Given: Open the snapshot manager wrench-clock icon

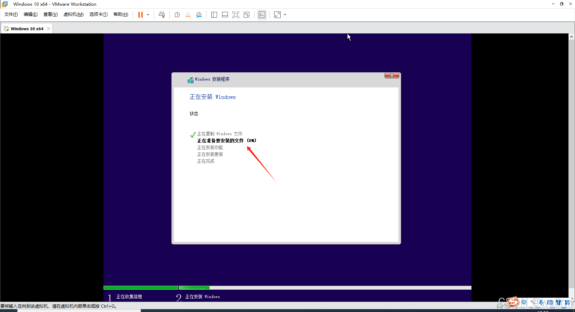Looking at the screenshot, I should tap(199, 15).
